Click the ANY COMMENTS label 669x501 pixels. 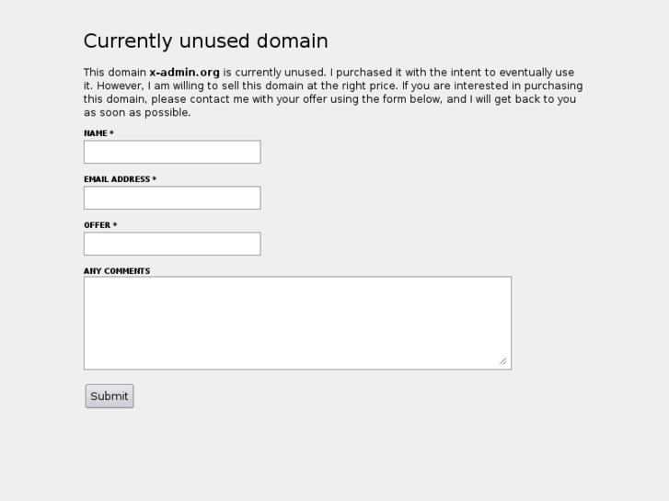click(x=117, y=271)
